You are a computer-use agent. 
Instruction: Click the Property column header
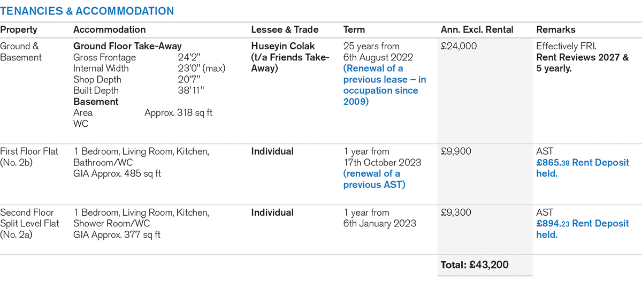[19, 30]
